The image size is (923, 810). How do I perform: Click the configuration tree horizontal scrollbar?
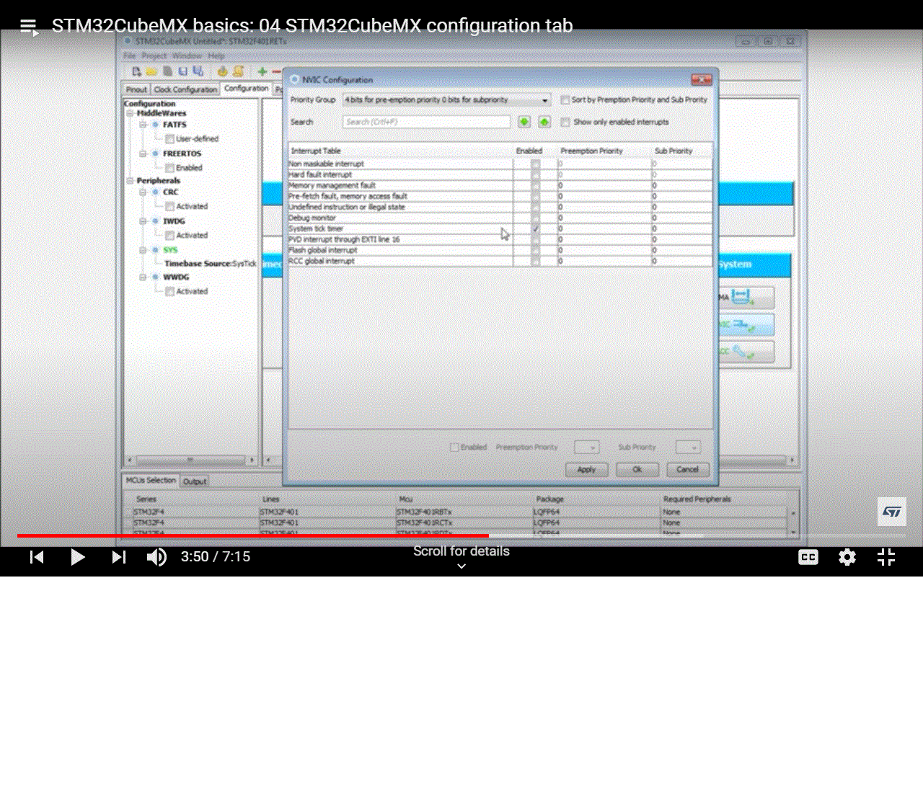190,460
